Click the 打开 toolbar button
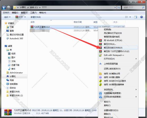The image size is (147, 118). pyautogui.click(x=19, y=17)
